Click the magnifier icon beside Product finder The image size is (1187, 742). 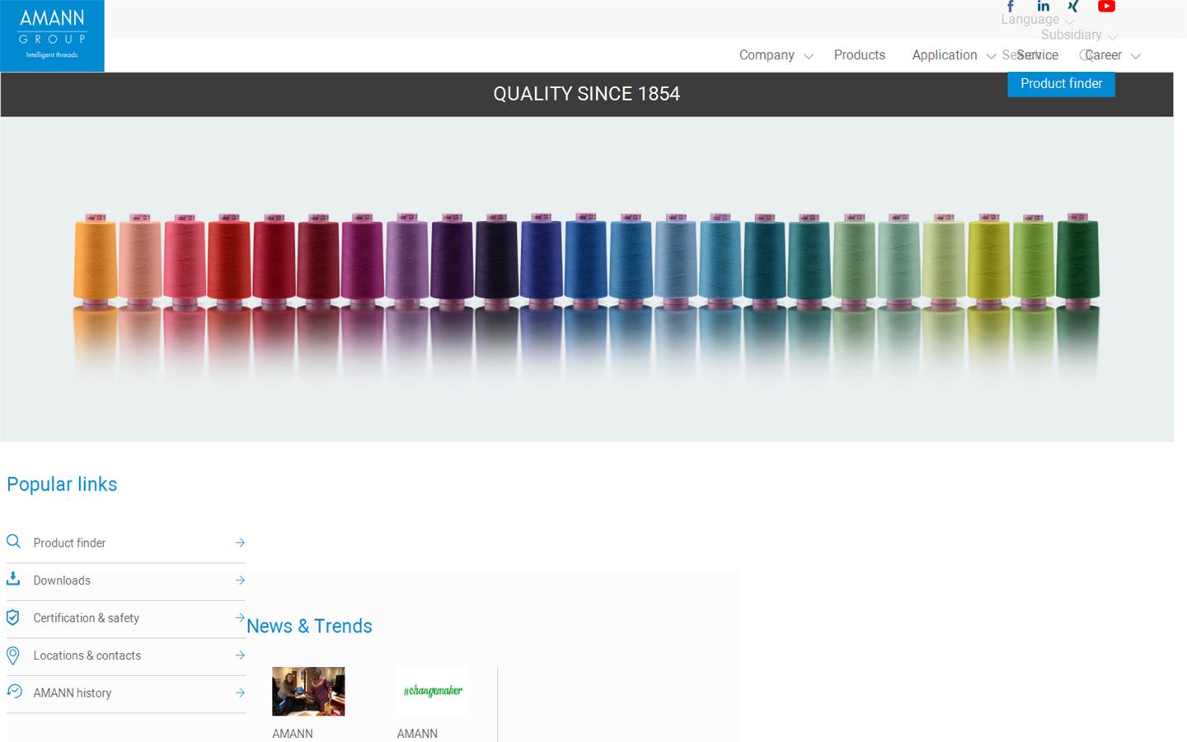pyautogui.click(x=13, y=542)
